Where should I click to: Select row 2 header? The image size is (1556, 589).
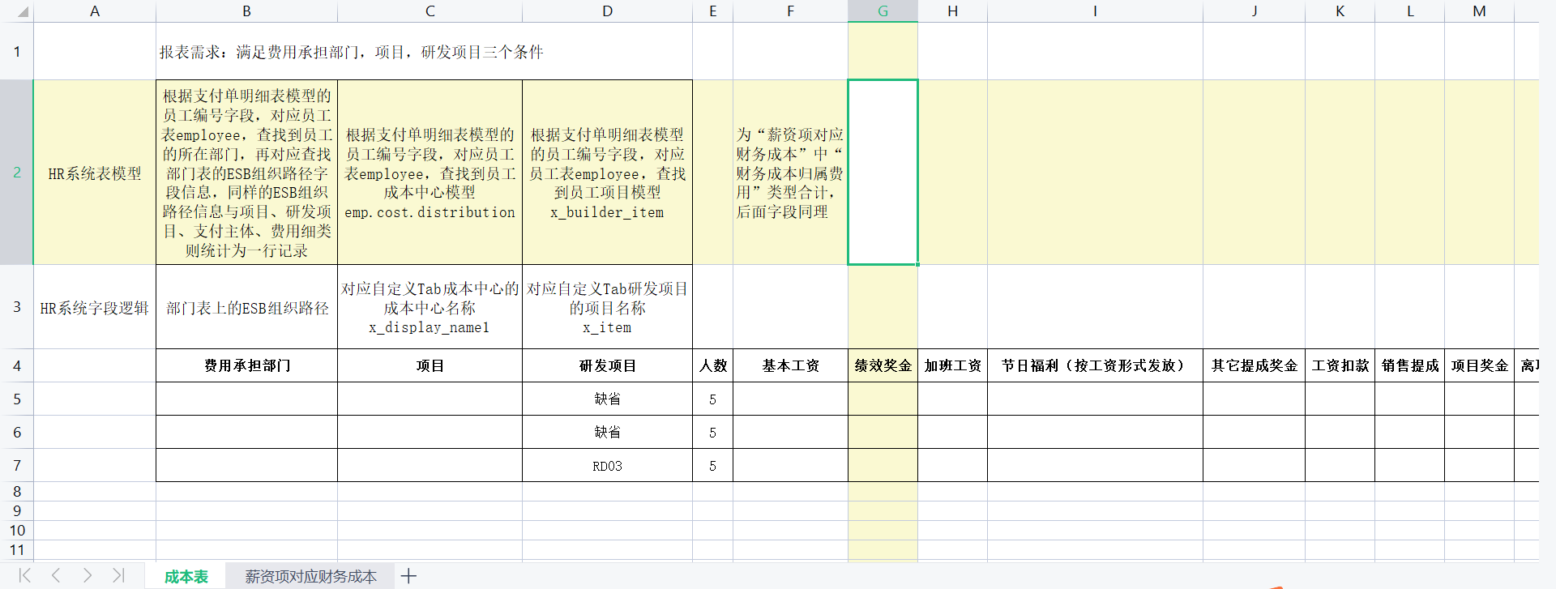click(x=16, y=173)
